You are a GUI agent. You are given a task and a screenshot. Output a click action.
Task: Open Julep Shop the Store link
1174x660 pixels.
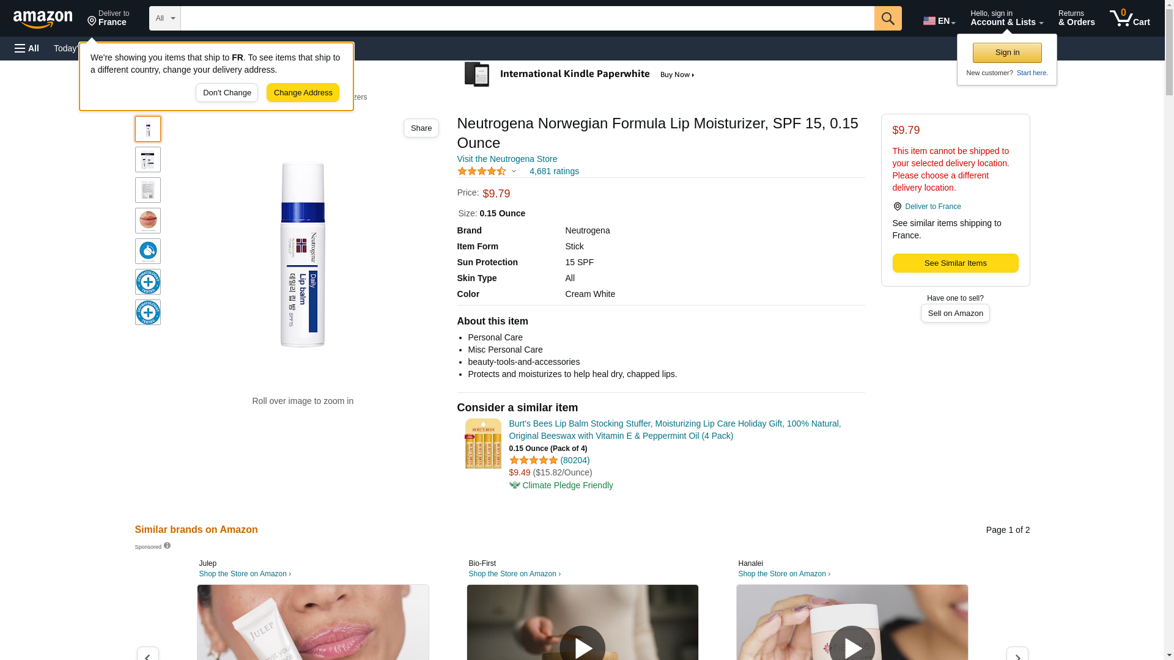coord(245,574)
